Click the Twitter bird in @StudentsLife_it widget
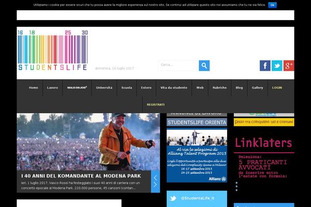The image size is (311, 207). coord(173,198)
